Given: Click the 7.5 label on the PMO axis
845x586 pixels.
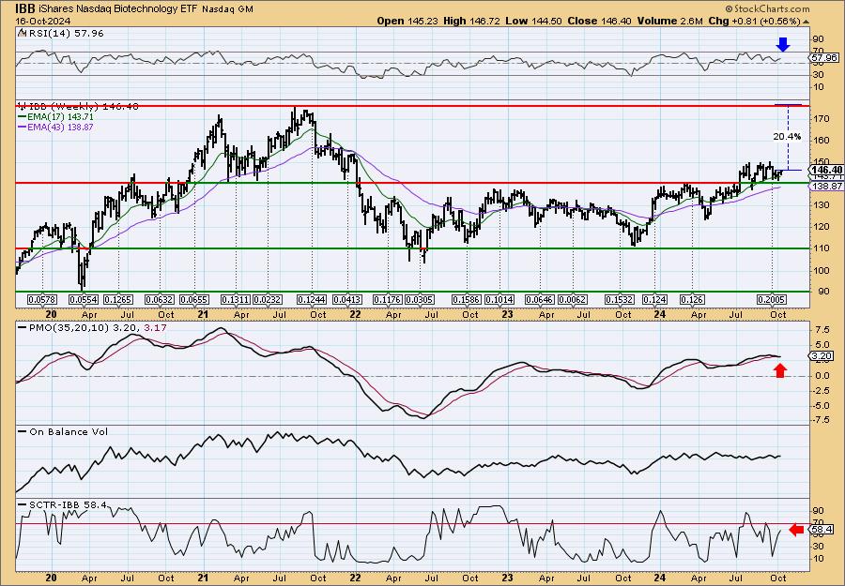Looking at the screenshot, I should (822, 329).
